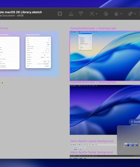Click the document title Library.sketch
Image resolution: width=140 pixels, height=167 pixels.
(x=21, y=12)
